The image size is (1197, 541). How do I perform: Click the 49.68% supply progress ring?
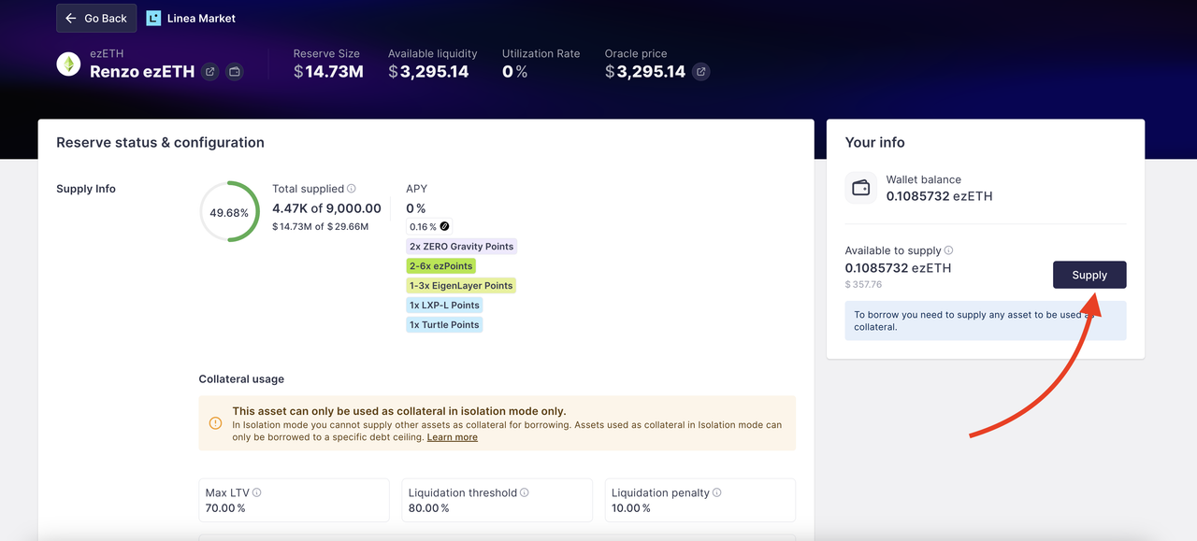230,212
